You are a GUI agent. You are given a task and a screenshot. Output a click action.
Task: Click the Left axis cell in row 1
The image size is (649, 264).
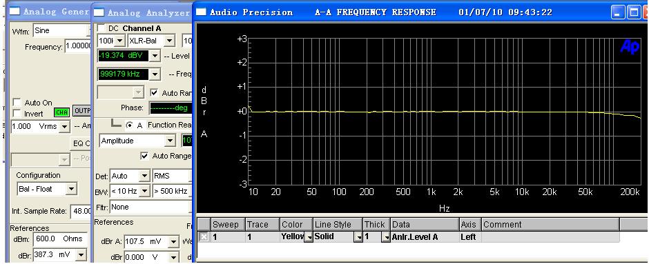[470, 237]
